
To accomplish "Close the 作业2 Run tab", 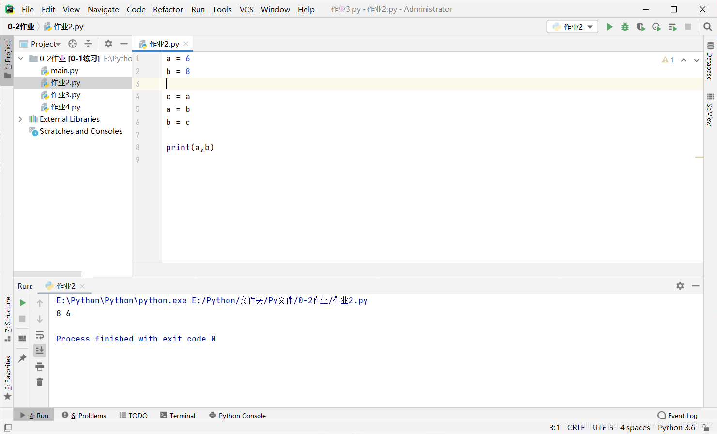I will [82, 286].
